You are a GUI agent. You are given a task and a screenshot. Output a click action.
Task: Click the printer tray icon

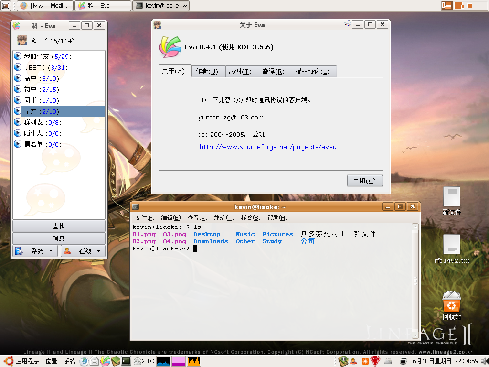tap(388, 361)
